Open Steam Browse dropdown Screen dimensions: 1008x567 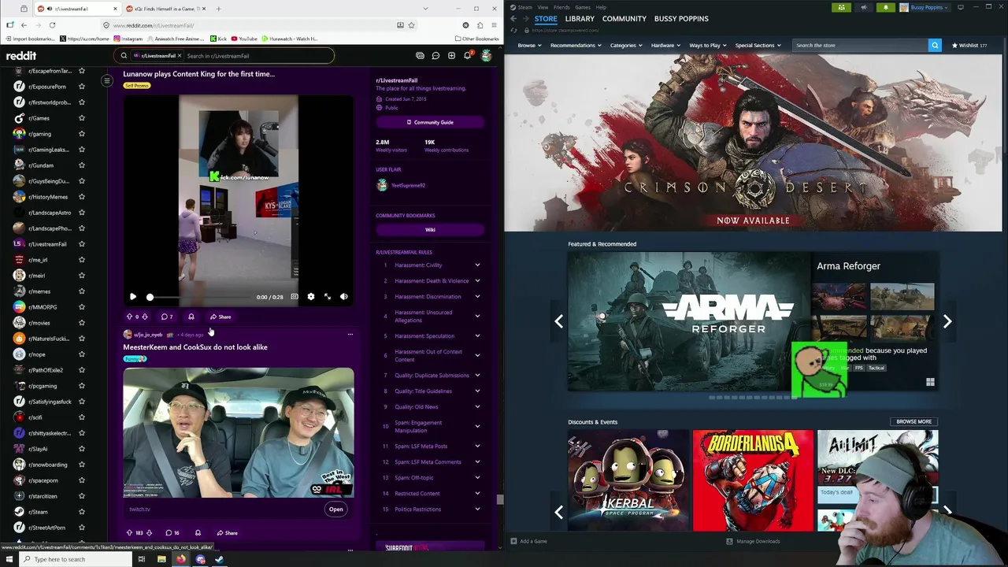529,45
